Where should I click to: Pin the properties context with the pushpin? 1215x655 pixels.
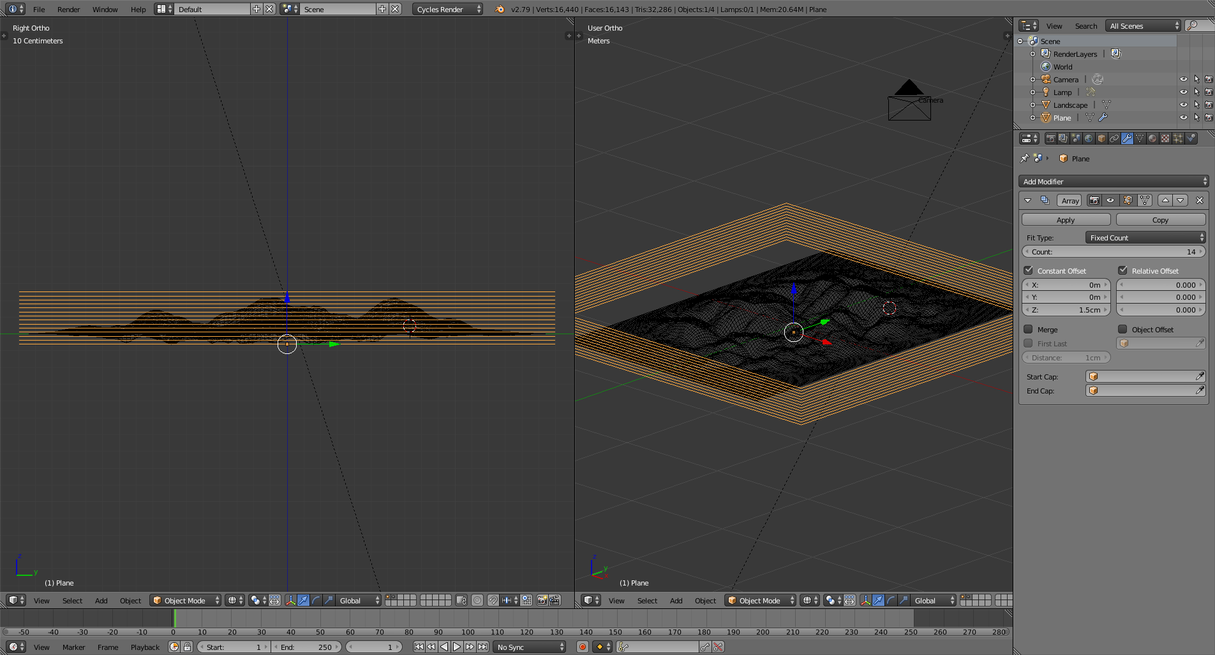click(1025, 158)
